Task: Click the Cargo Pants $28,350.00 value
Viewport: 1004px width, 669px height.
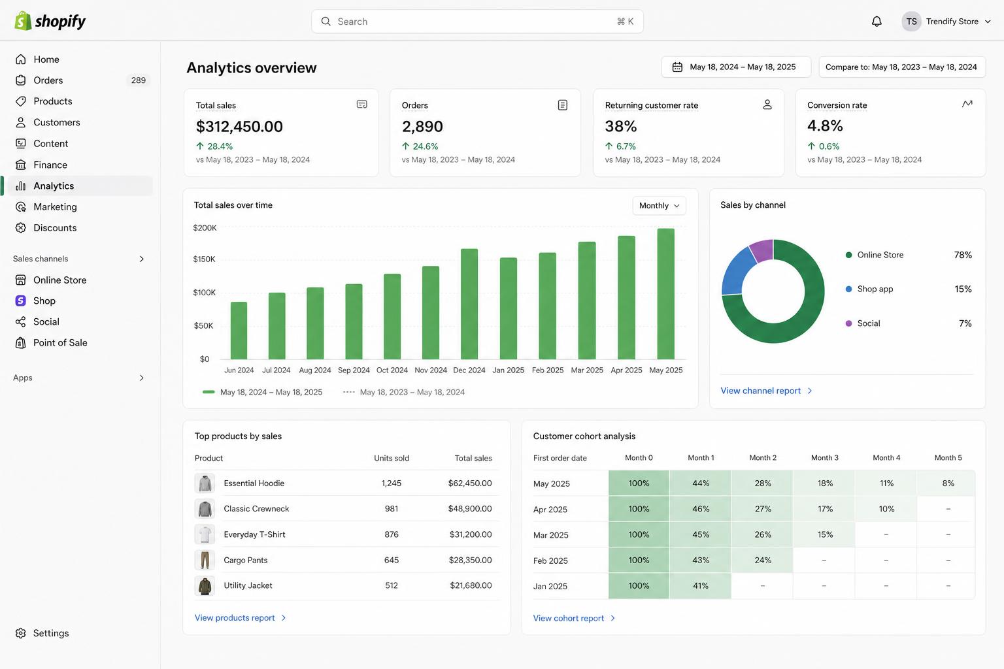Action: (470, 561)
